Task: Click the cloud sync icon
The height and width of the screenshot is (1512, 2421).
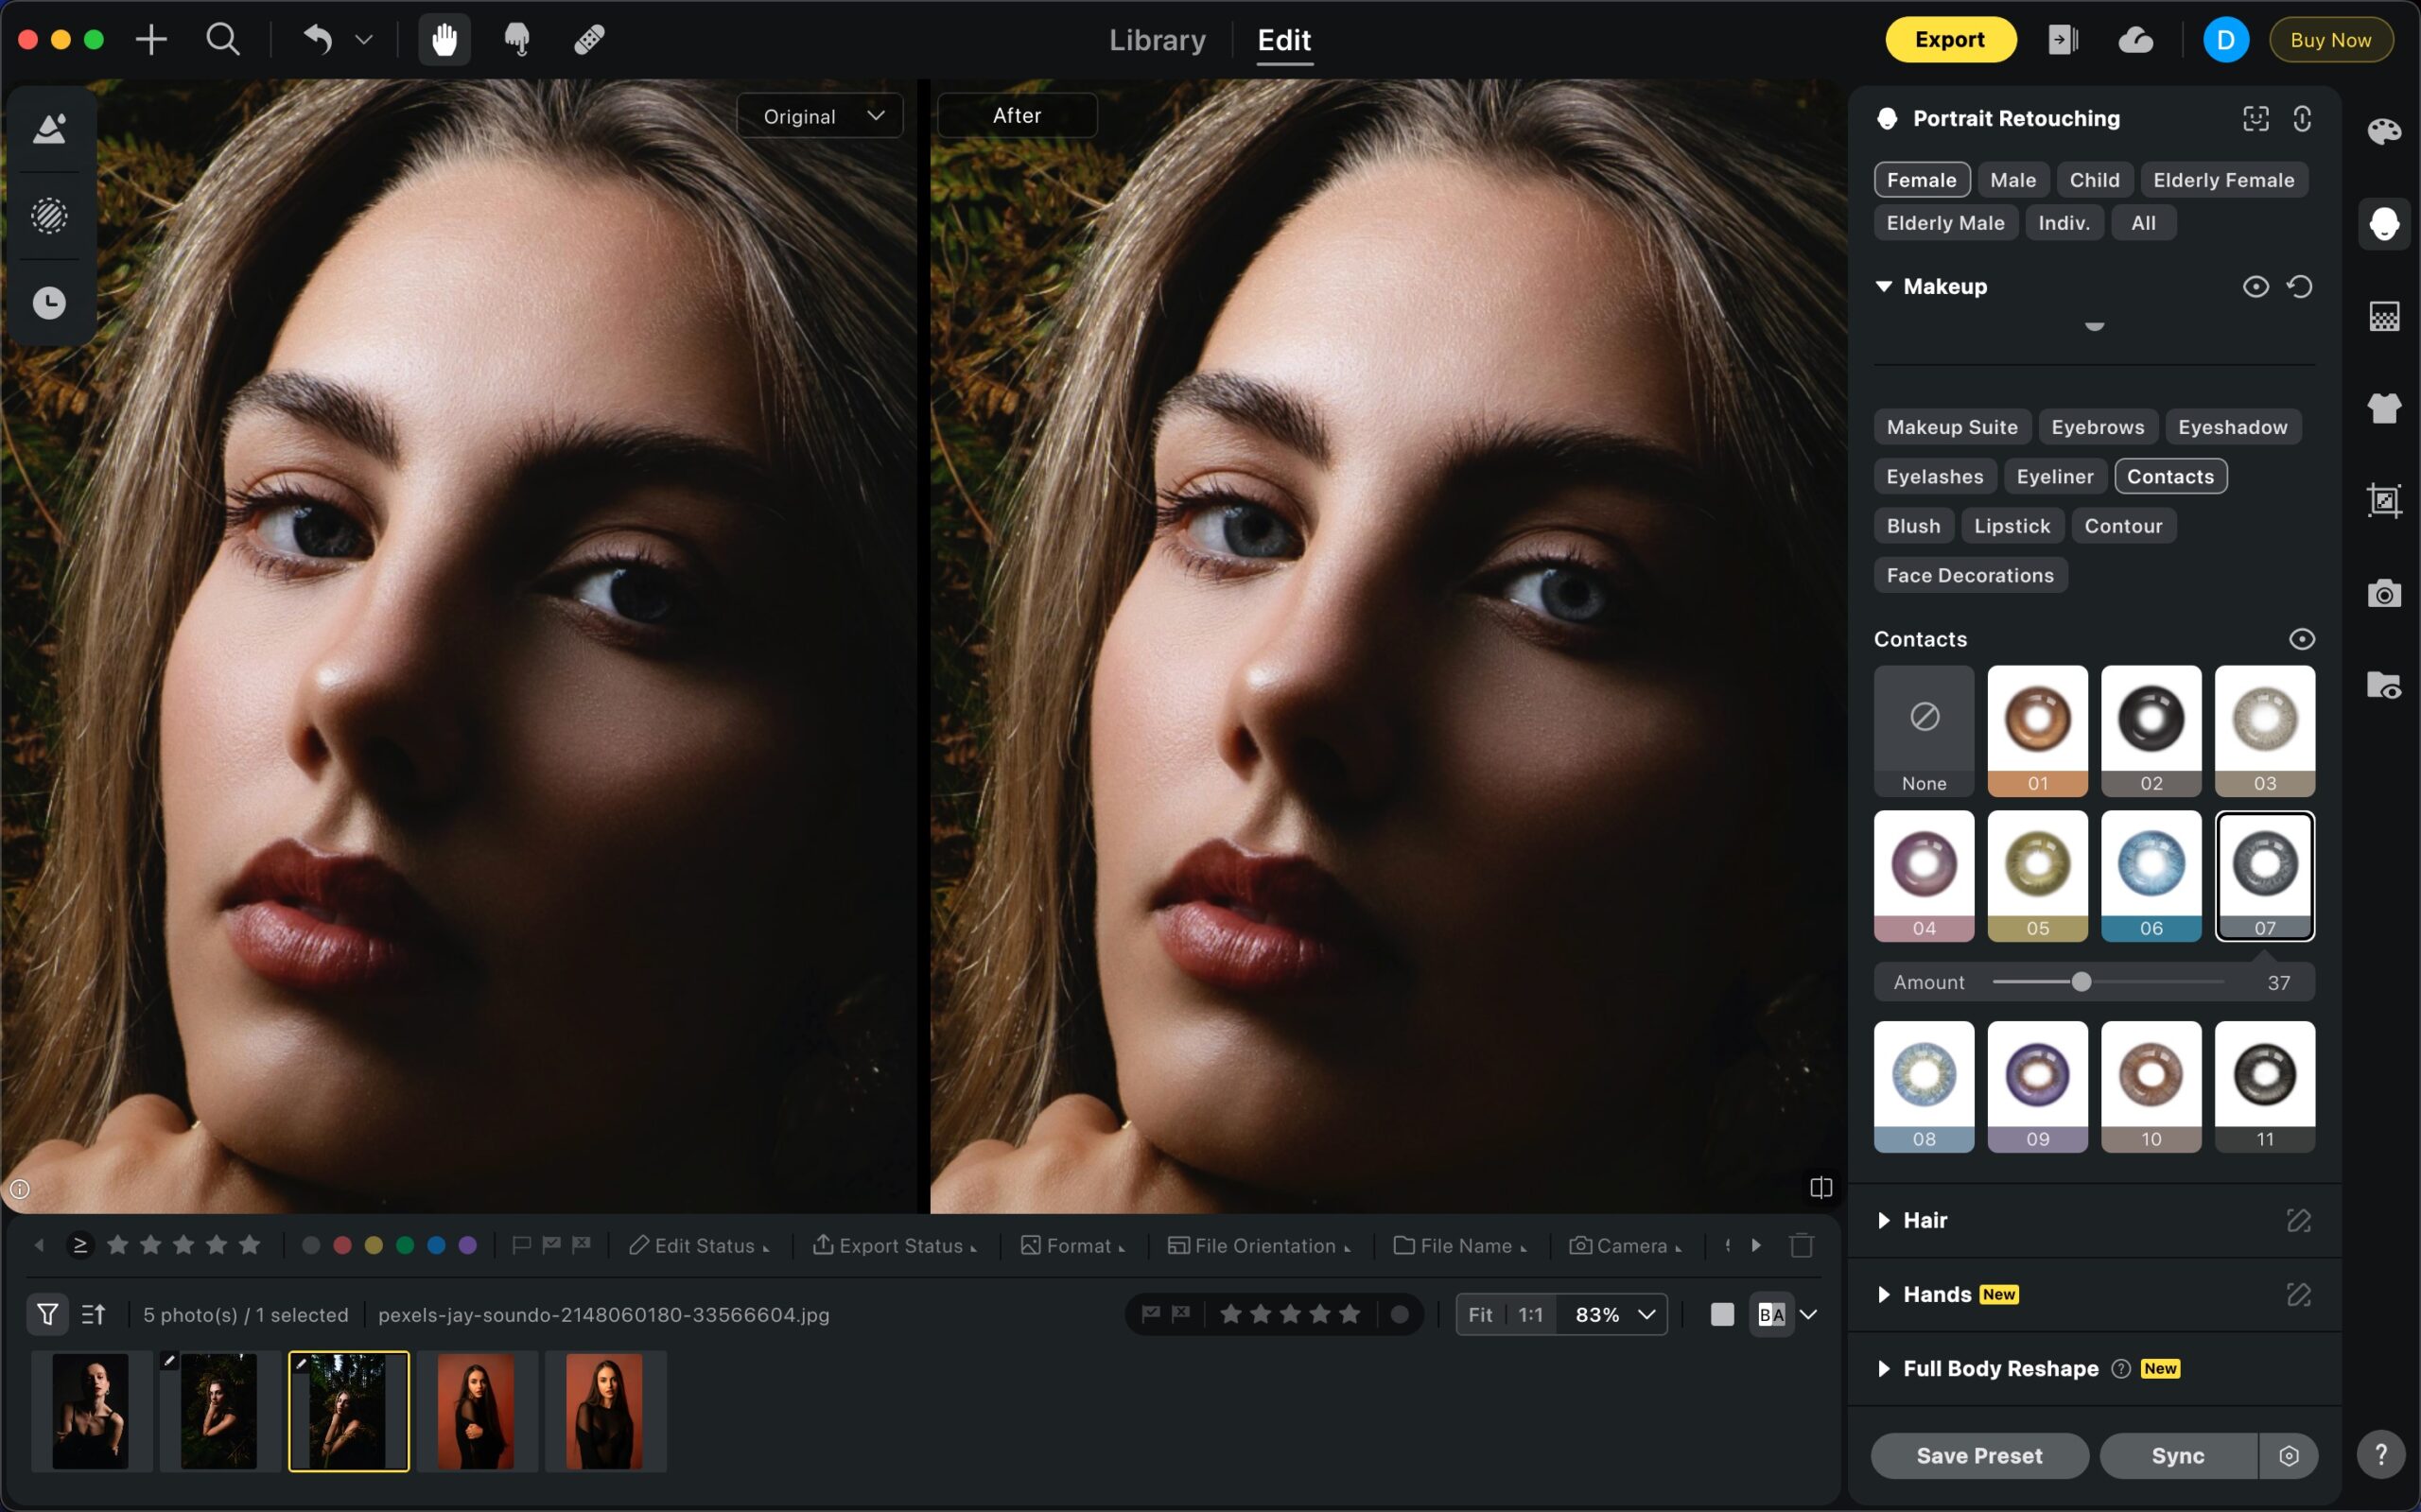Action: tap(2135, 40)
